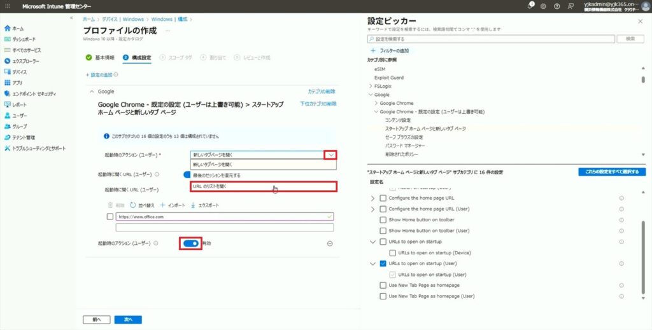Click the remove setting minus icon
This screenshot has width=652, height=330.
click(x=329, y=244)
